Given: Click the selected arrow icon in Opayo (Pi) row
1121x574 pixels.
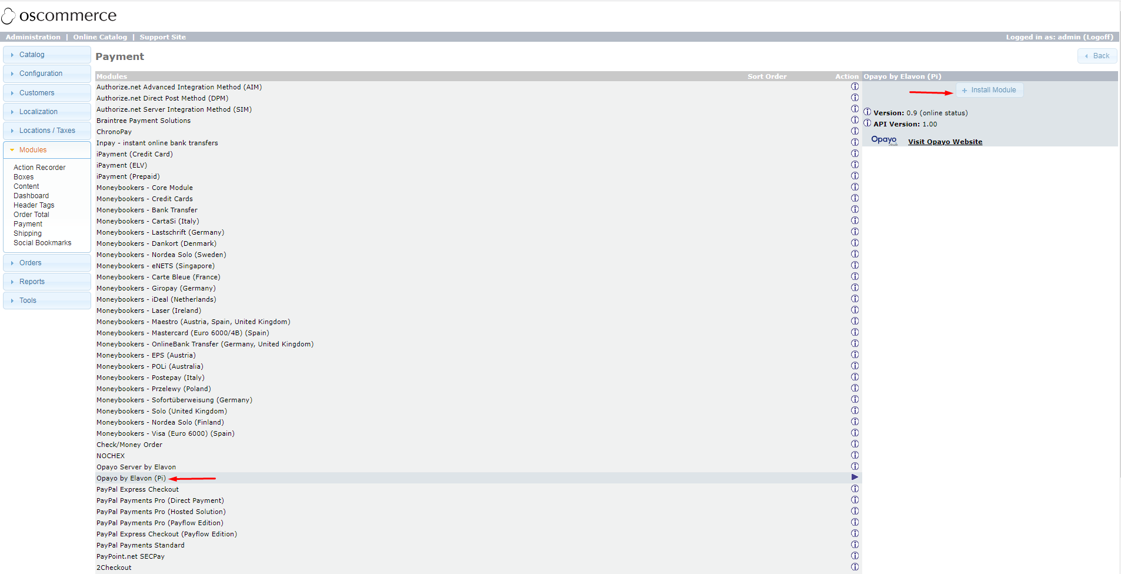Looking at the screenshot, I should (855, 478).
